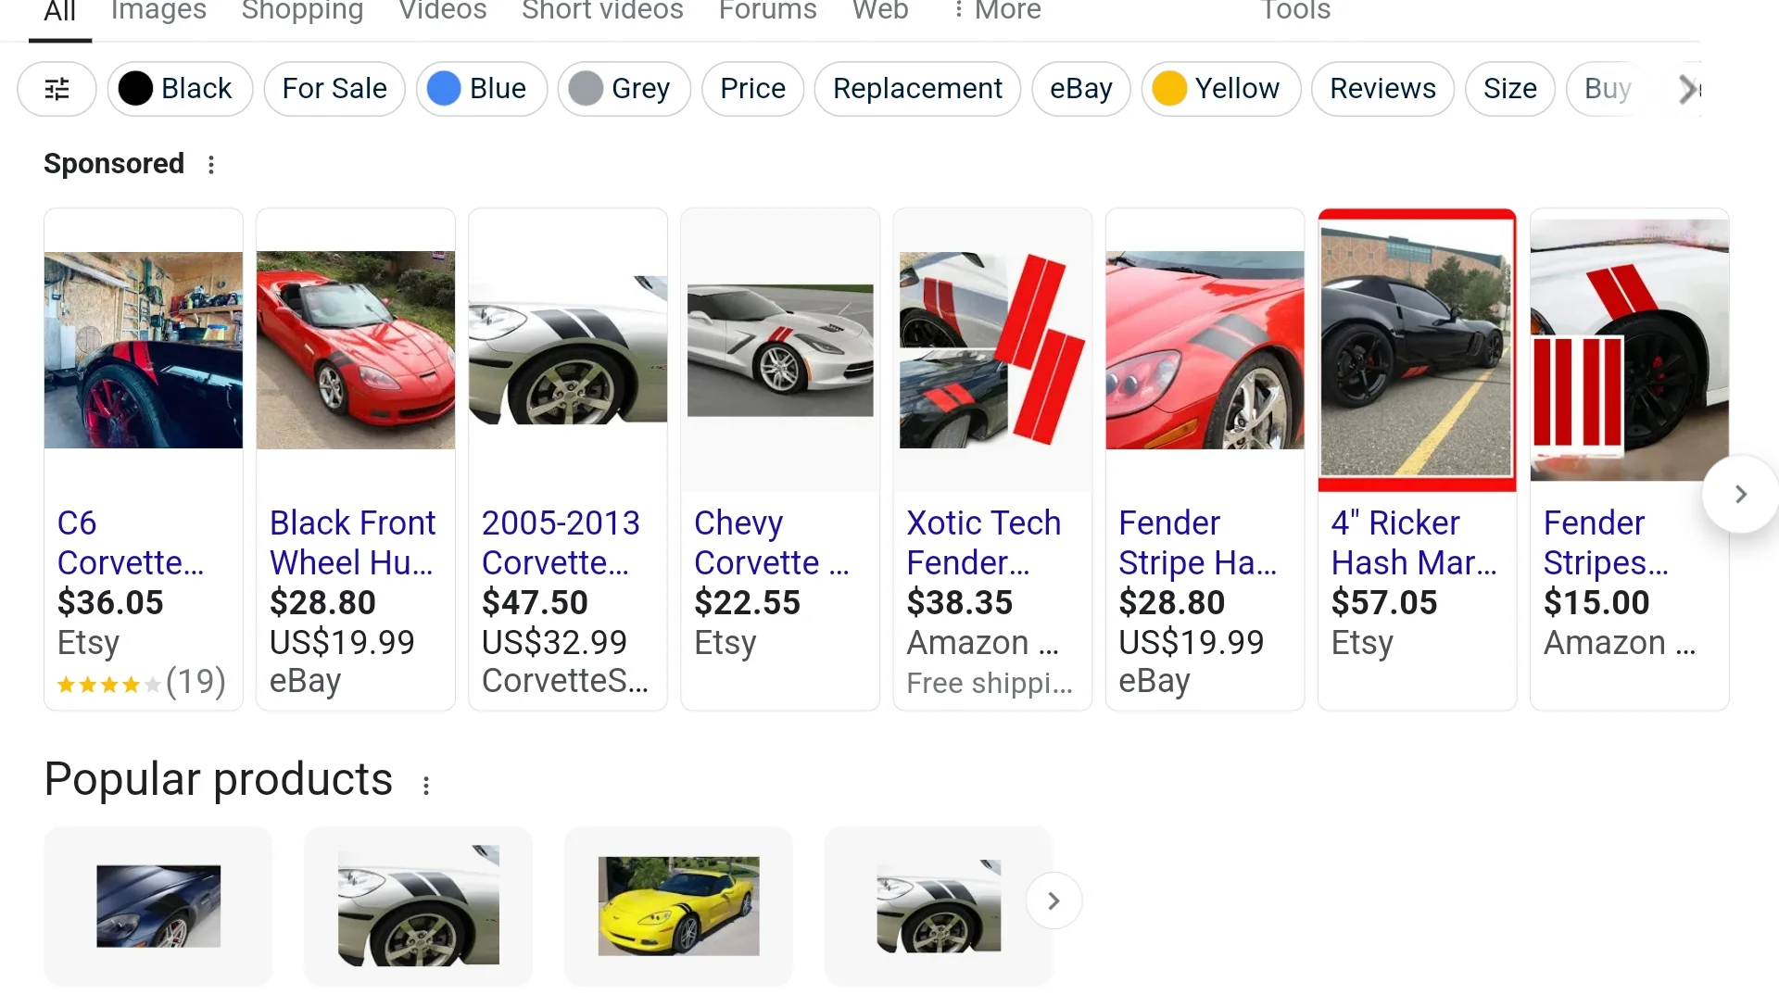Click the yellow Corvette product thumbnail
The height and width of the screenshot is (995, 1779).
678,906
